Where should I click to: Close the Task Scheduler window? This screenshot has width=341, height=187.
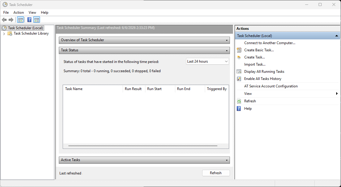click(334, 4)
